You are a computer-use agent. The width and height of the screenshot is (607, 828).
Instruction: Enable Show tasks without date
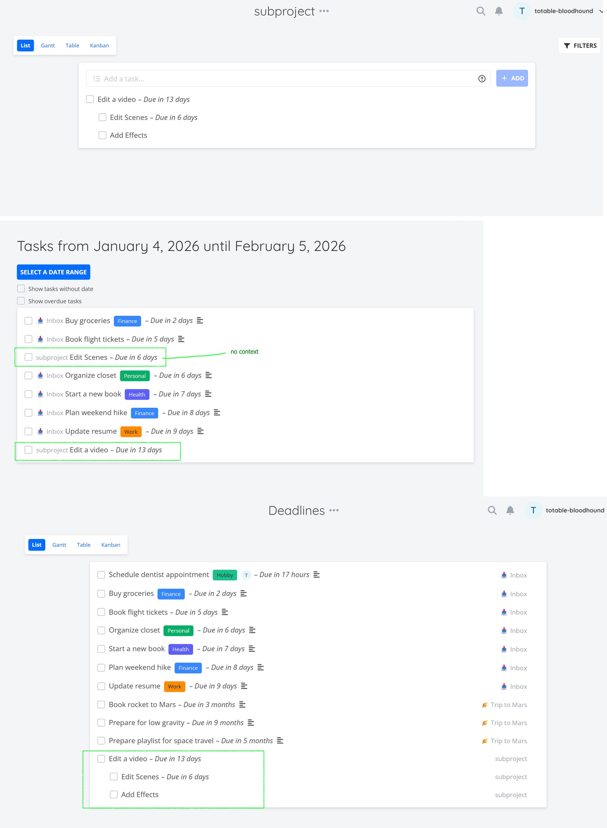tap(21, 289)
